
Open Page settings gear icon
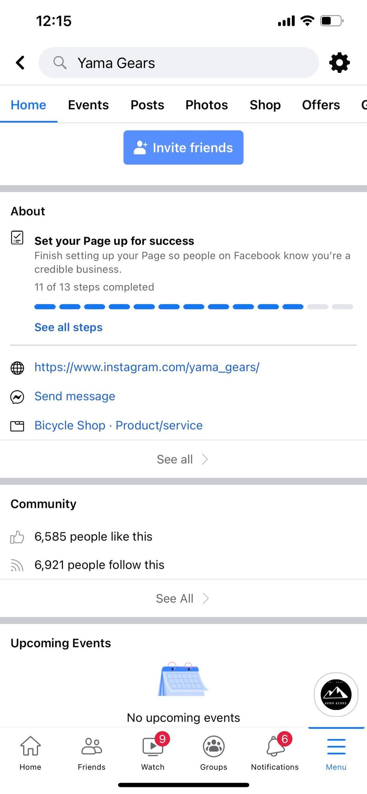tap(339, 62)
